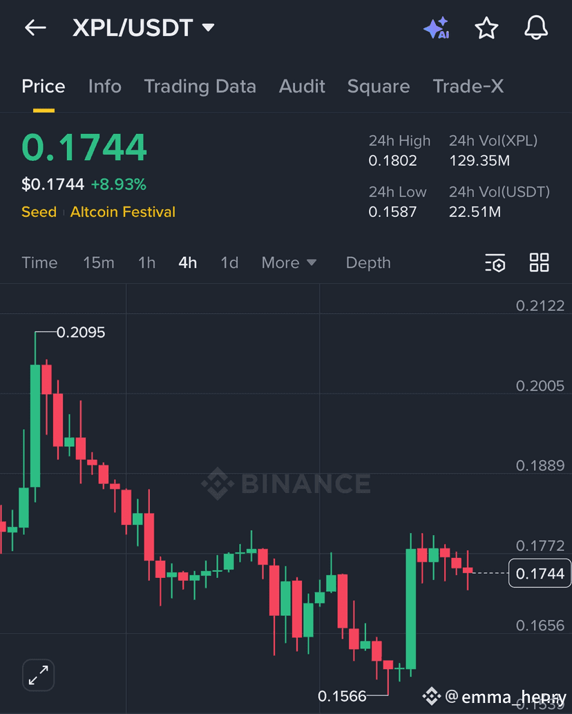Tap the +8.93% change value
Screen dimensions: 572x714
[118, 184]
